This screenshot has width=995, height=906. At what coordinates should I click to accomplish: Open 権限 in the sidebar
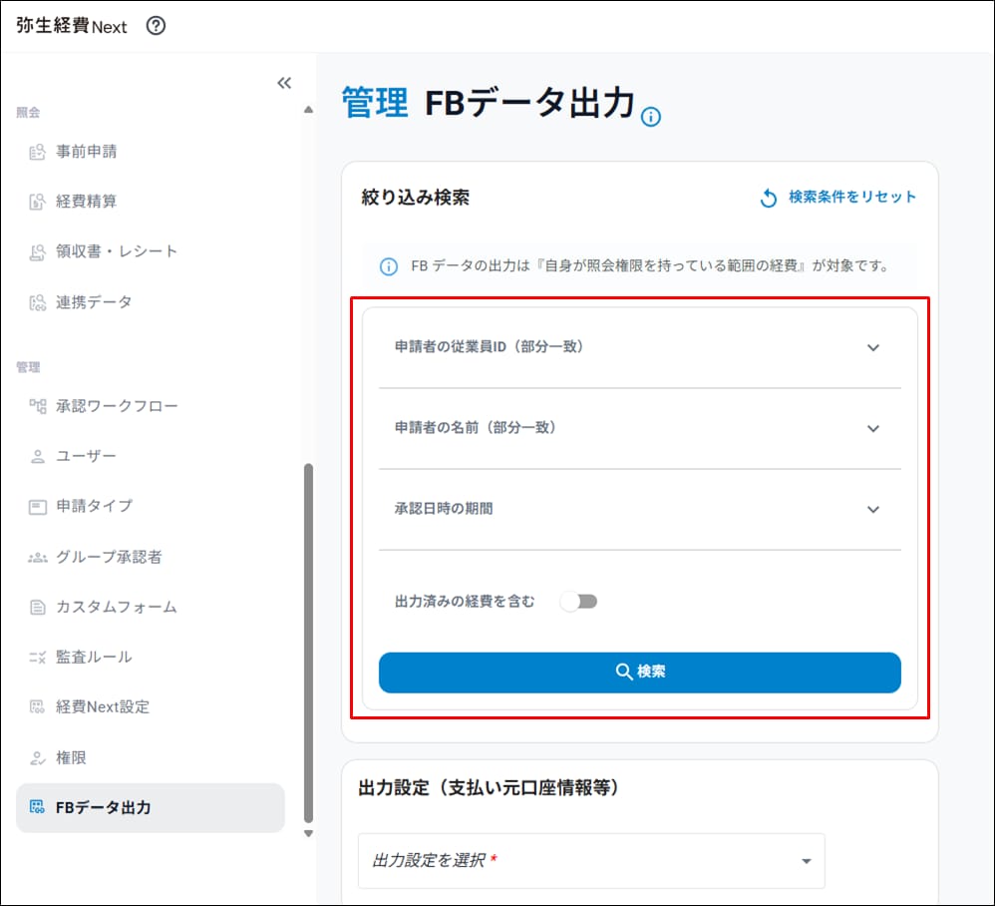[x=71, y=757]
